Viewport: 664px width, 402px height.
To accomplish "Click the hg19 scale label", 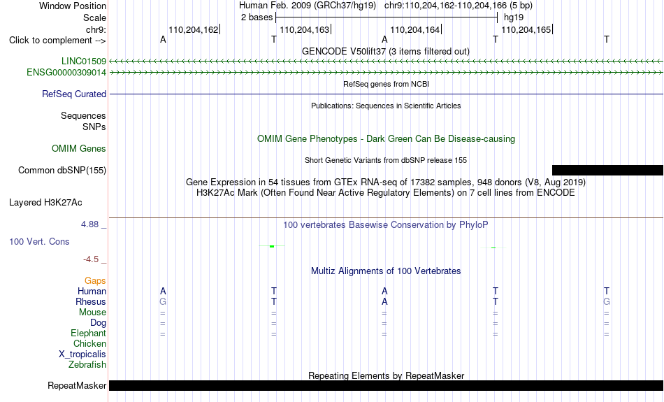I will pos(514,17).
